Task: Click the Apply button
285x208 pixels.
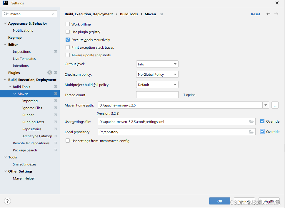Action: 269,201
